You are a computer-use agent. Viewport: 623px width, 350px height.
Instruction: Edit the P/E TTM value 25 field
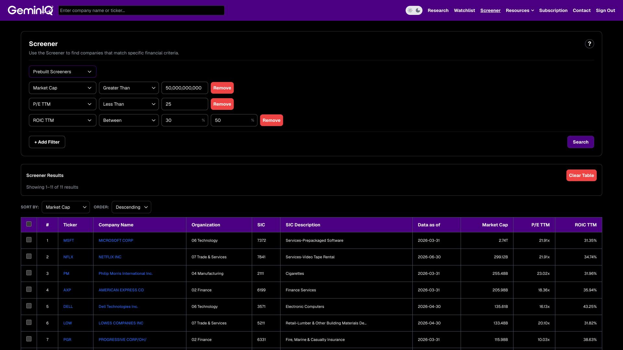click(185, 104)
